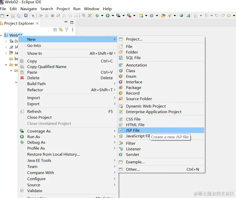
Task: Choose SQL File from the New submenu
Action: pos(161,58)
